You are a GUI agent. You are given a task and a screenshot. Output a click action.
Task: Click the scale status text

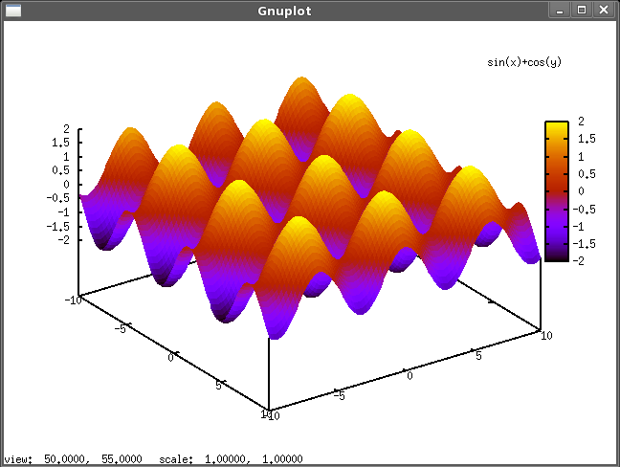(231, 459)
